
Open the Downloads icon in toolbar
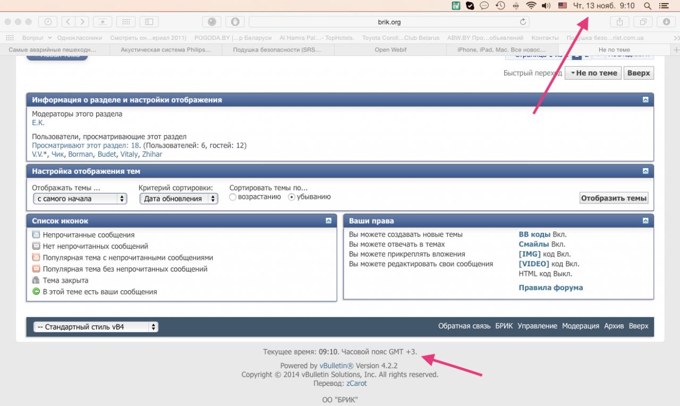tap(666, 22)
